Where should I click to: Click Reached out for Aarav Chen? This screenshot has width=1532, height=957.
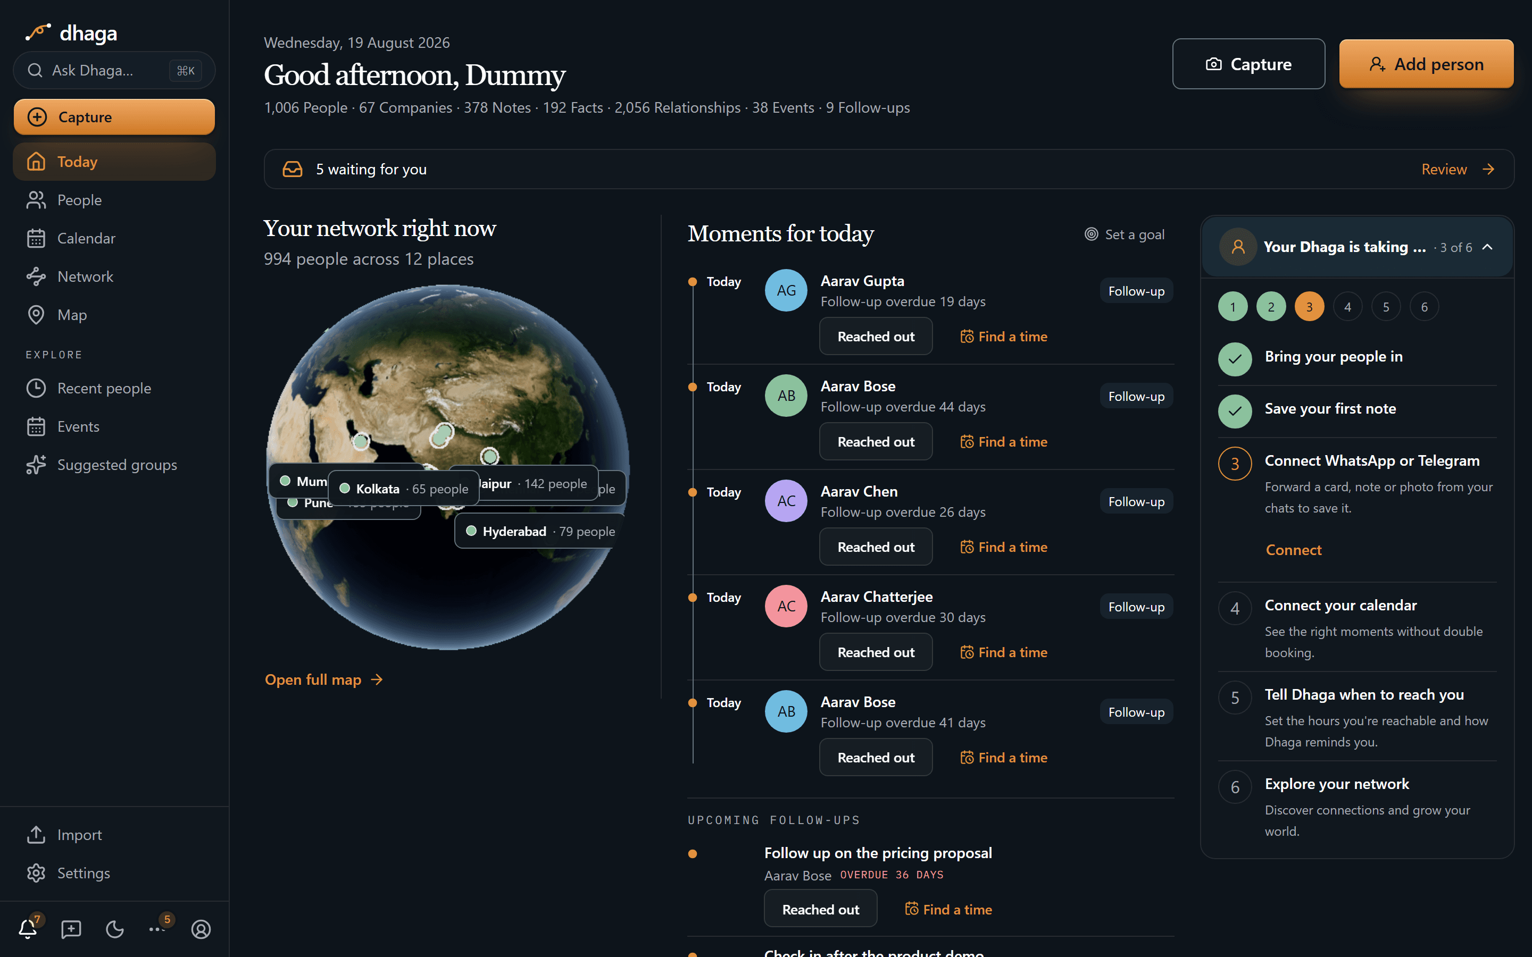click(876, 547)
